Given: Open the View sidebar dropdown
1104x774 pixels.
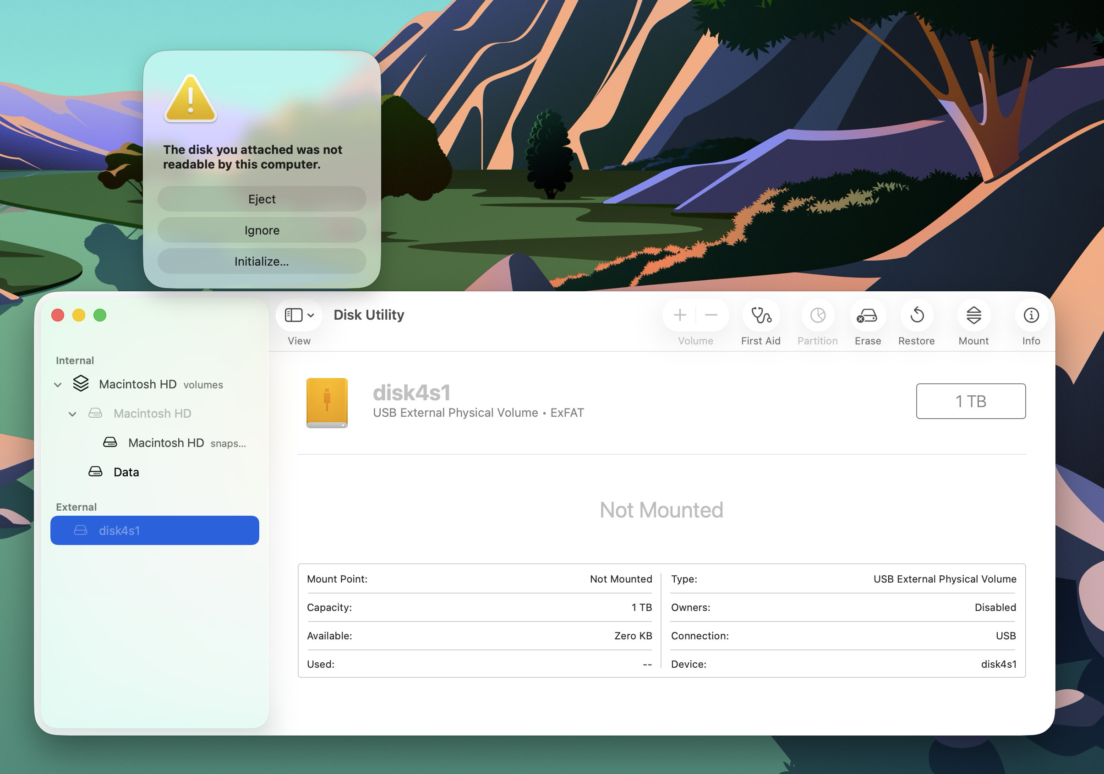Looking at the screenshot, I should point(299,316).
